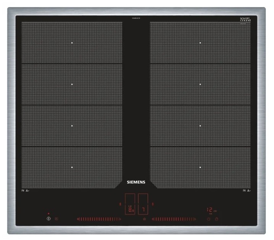
Task: Tap the clock symbol under the timer display
Action: (209, 219)
